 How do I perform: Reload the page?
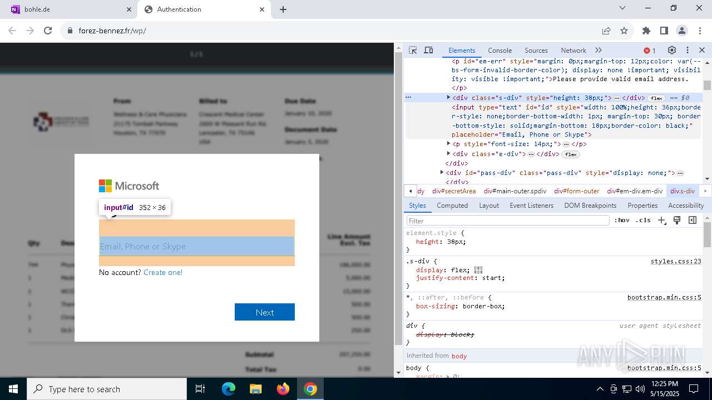tap(48, 31)
